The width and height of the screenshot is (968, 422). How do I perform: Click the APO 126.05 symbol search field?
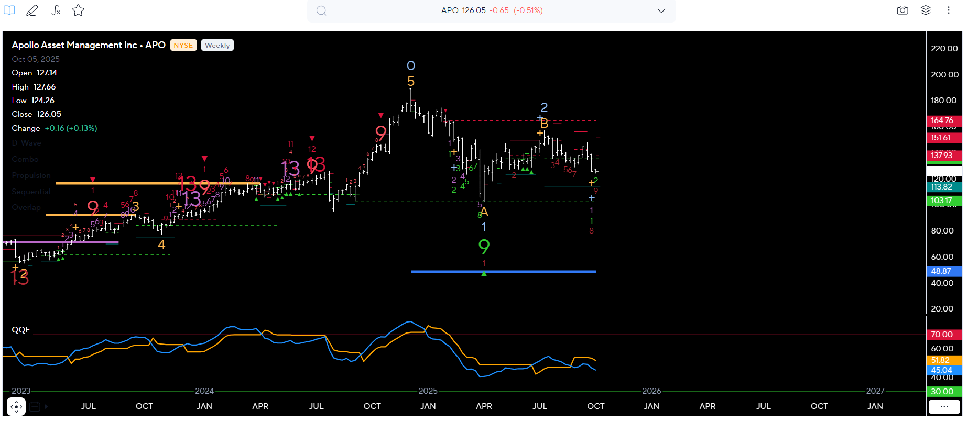[491, 10]
